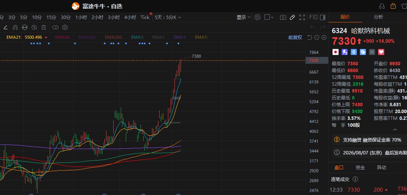Click info icon next to 2026/08/07
Viewport: 407px width, 195px height.
[x=337, y=153]
